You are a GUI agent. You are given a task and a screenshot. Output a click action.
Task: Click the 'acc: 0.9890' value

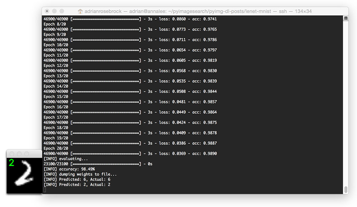(x=205, y=153)
